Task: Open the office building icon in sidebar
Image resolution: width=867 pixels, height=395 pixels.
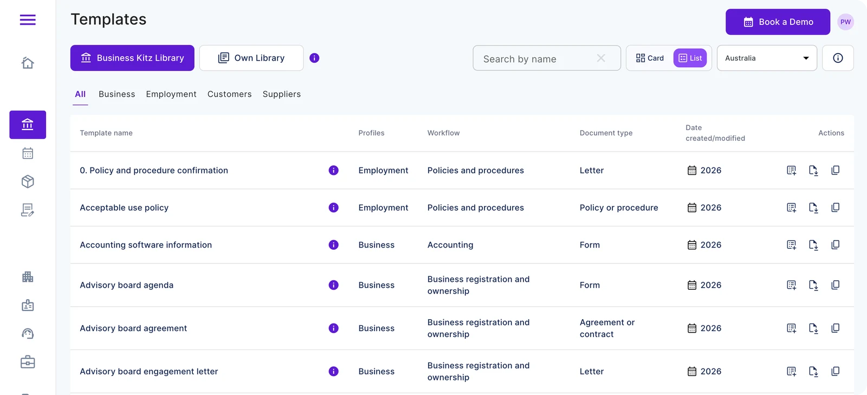Action: [x=28, y=277]
